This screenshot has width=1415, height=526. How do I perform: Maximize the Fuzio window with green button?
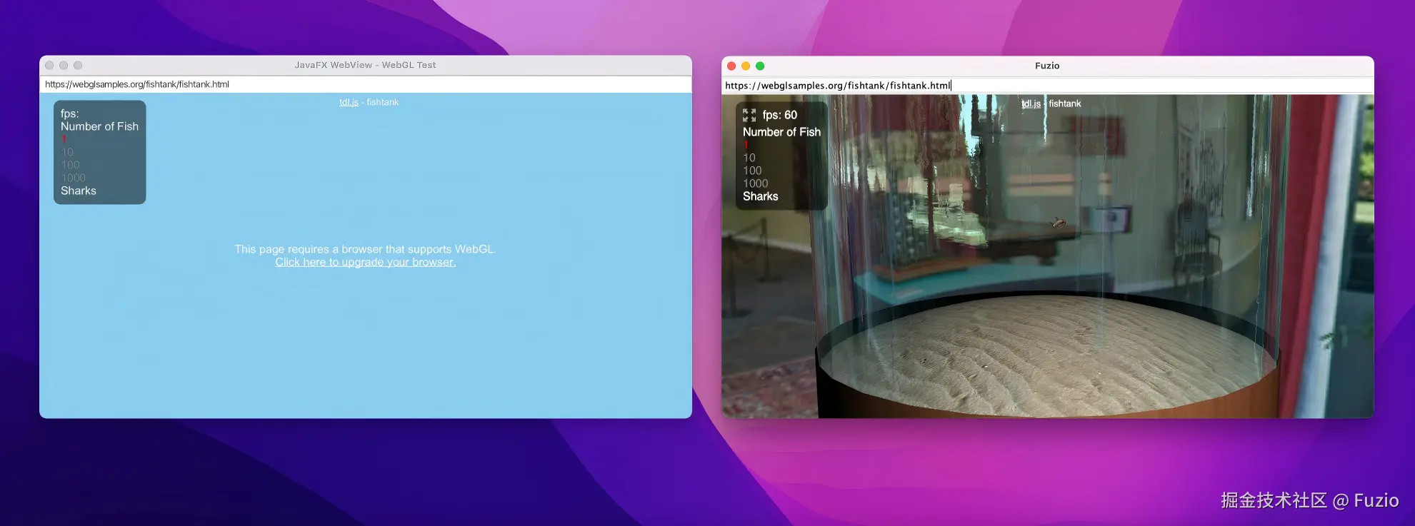point(760,66)
